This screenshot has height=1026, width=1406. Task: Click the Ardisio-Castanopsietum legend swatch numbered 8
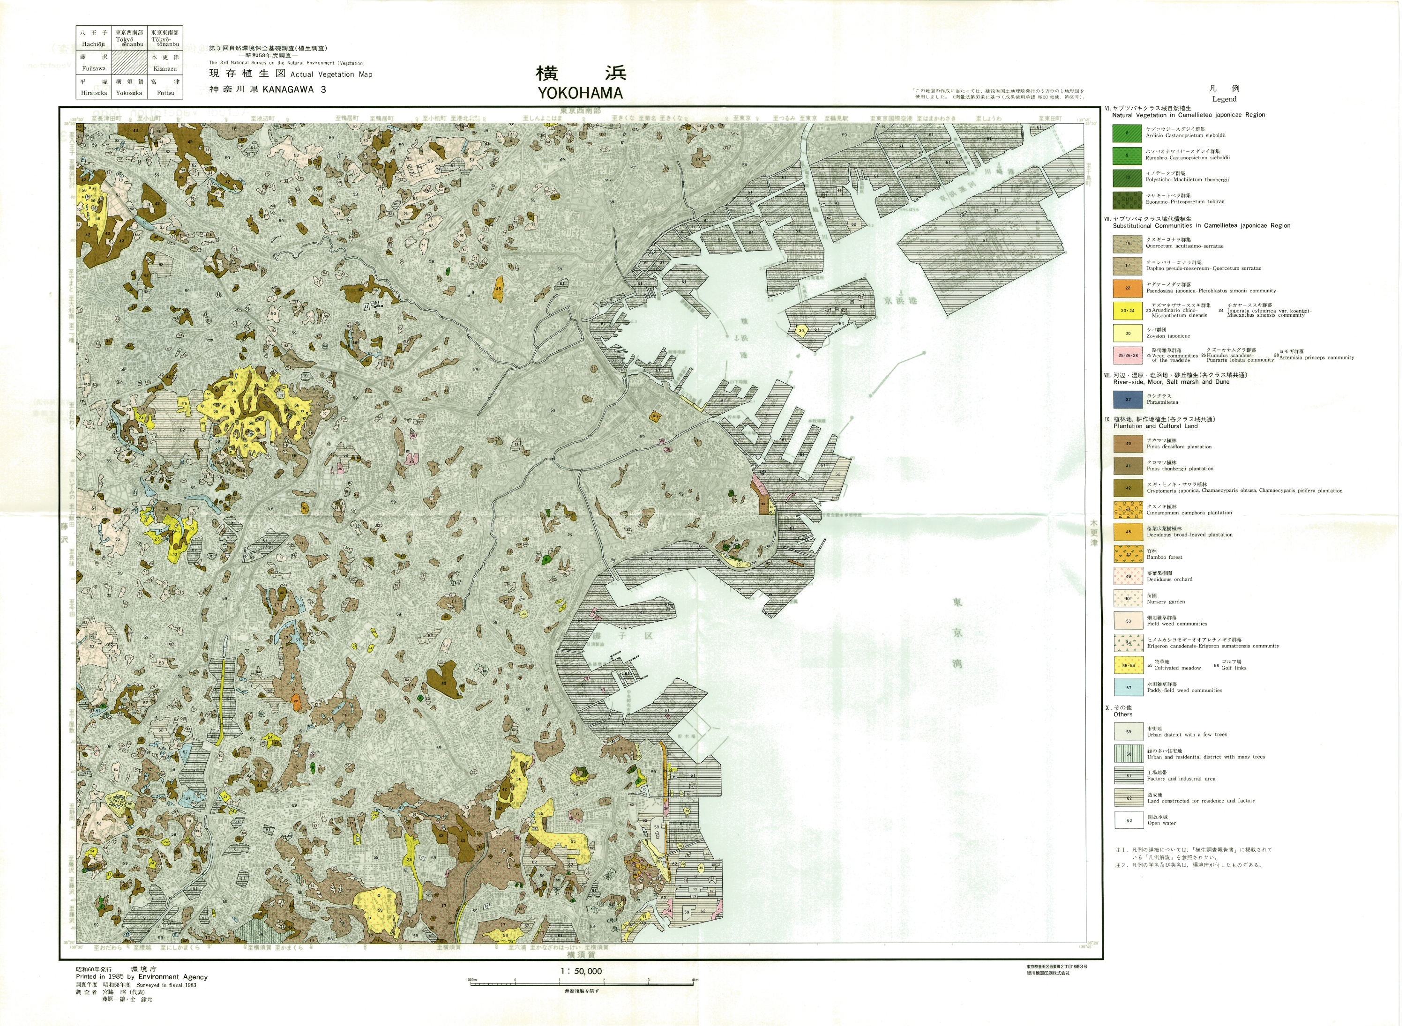[1127, 133]
